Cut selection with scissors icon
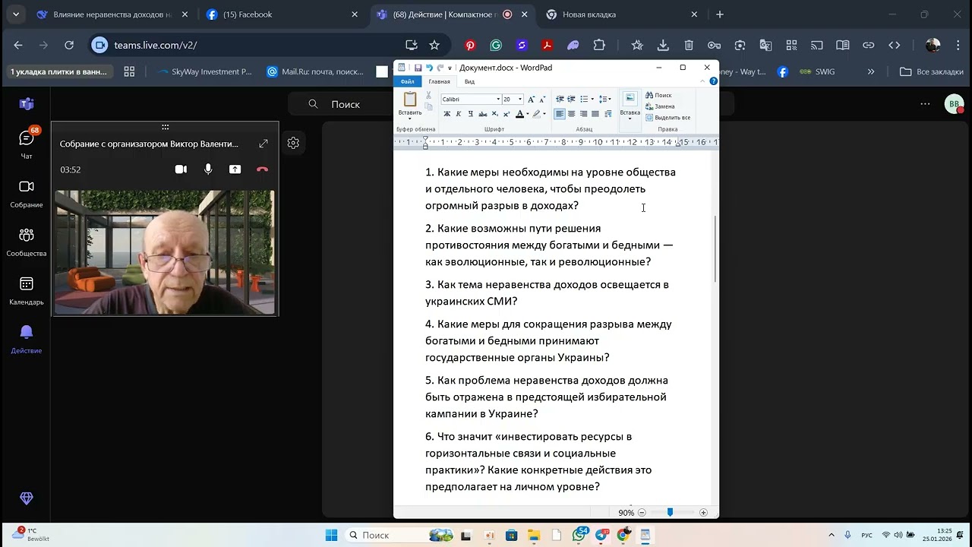972x547 pixels. click(x=428, y=95)
